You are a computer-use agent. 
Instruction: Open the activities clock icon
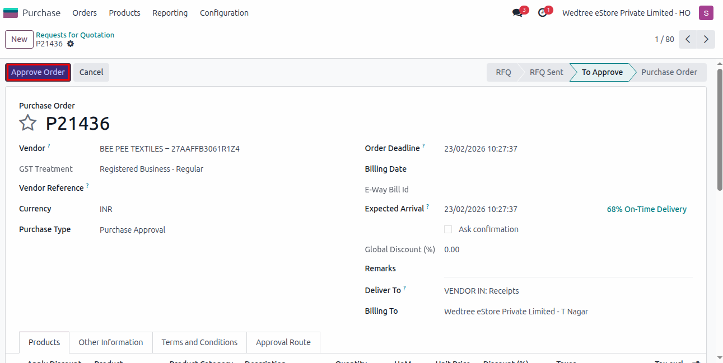tap(542, 13)
